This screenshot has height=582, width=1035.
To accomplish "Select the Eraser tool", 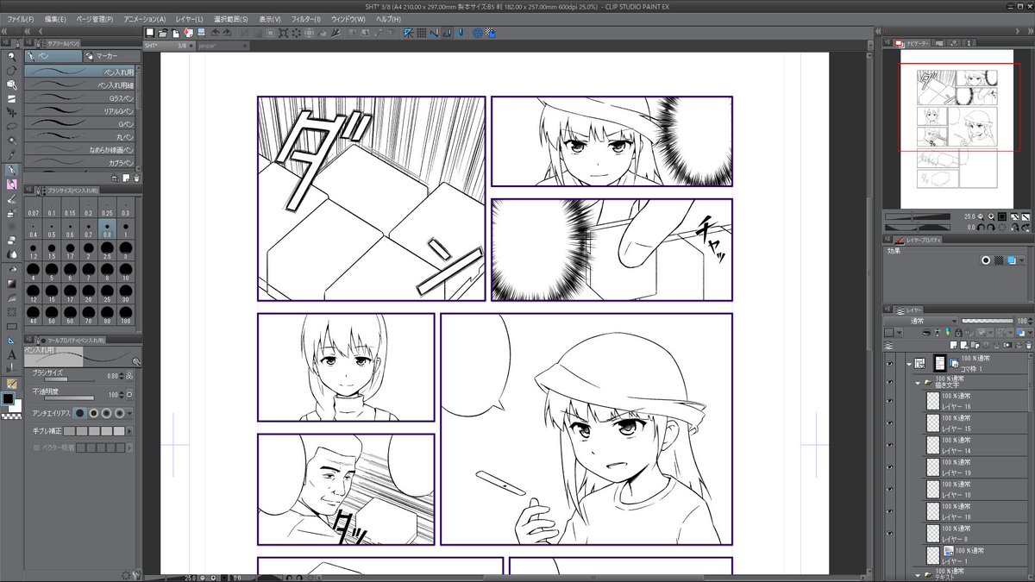I will [11, 240].
